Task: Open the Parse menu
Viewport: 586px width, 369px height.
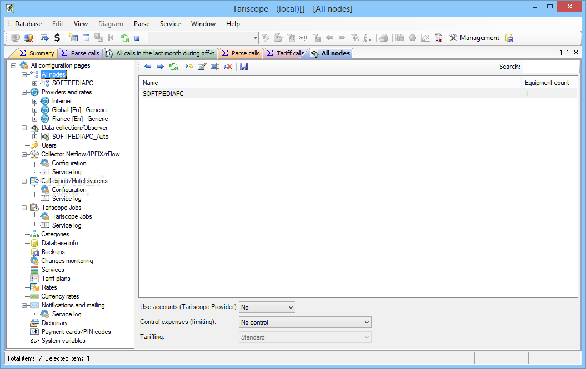Action: (142, 23)
